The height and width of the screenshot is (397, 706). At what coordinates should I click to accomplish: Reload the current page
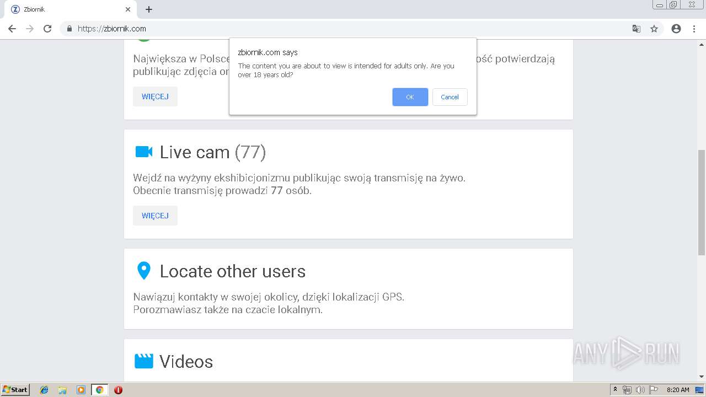[x=47, y=29]
